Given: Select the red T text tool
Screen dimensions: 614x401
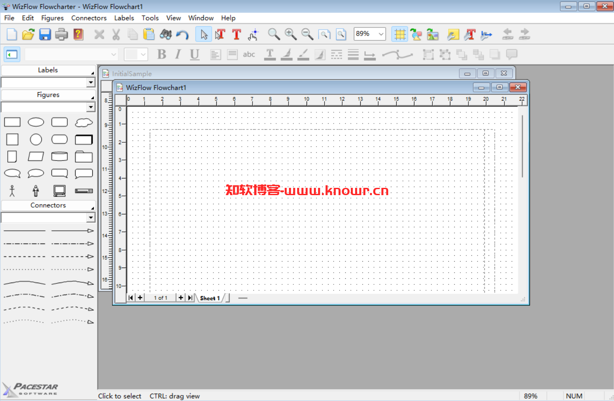Looking at the screenshot, I should pyautogui.click(x=237, y=34).
